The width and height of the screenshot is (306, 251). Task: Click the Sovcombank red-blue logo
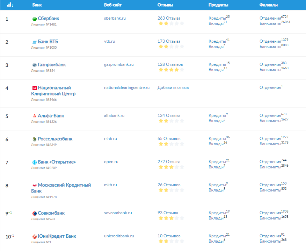point(35,213)
